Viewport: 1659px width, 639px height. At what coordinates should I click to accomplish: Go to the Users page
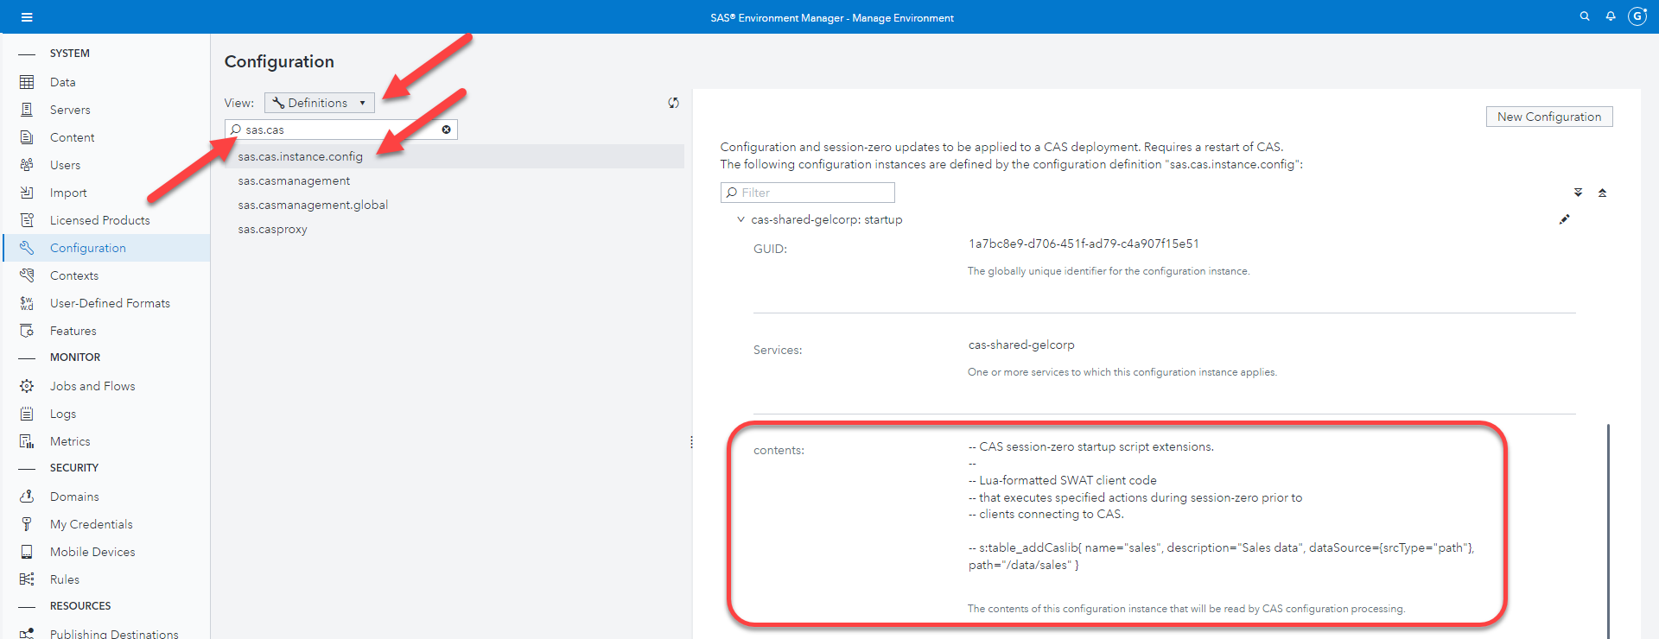(65, 165)
